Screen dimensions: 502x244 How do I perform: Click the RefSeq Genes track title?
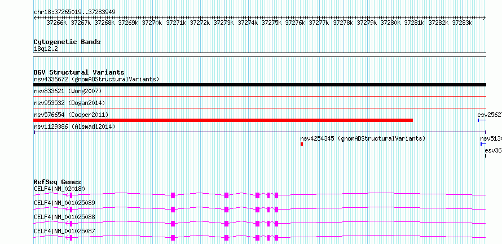click(58, 182)
